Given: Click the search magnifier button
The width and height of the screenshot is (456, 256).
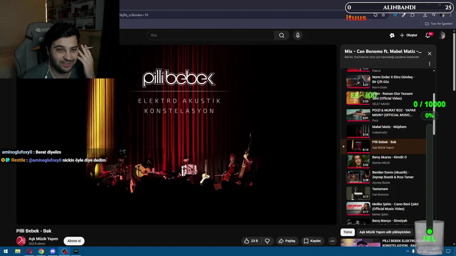Looking at the screenshot, I should point(281,35).
